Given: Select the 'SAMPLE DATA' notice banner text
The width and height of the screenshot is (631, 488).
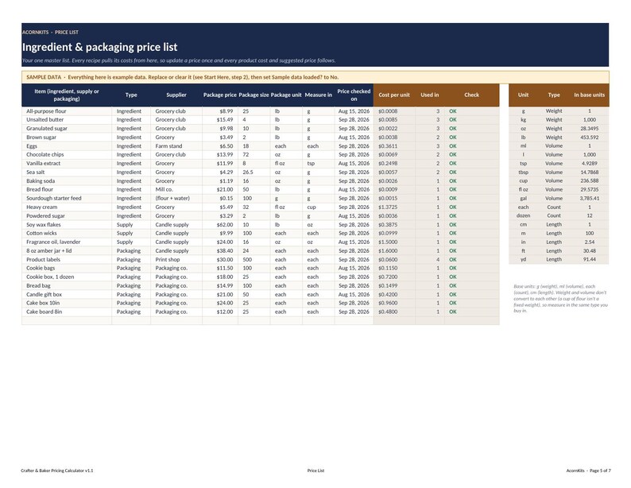Looking at the screenshot, I should pyautogui.click(x=182, y=77).
